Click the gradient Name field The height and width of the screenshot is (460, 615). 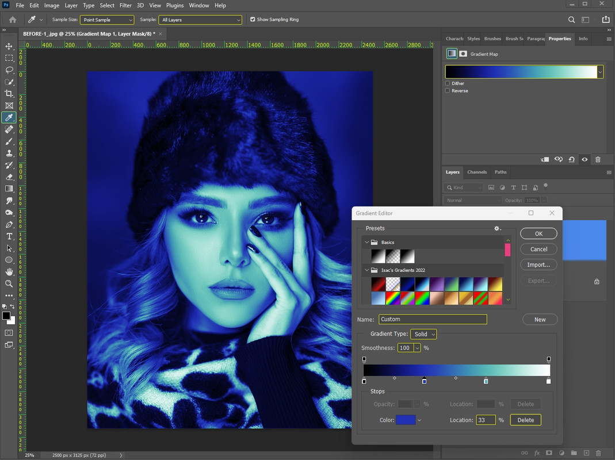(x=433, y=319)
